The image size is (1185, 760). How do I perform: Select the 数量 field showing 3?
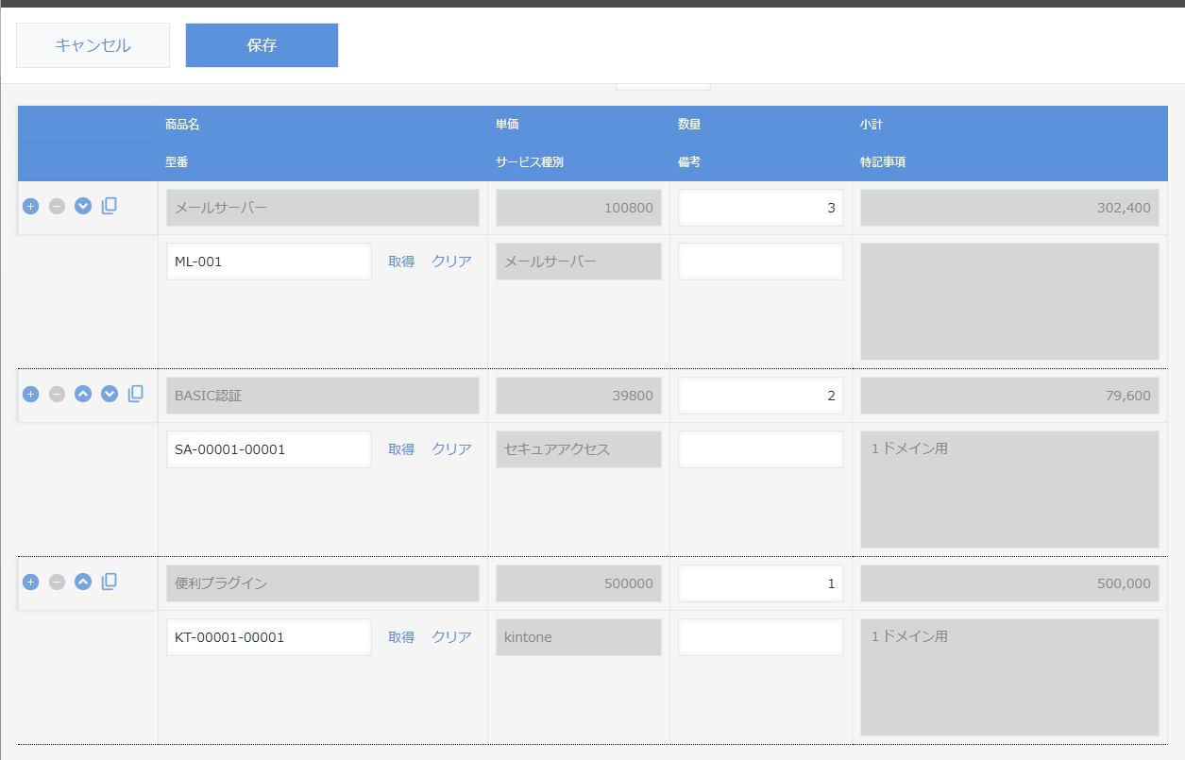pos(760,207)
